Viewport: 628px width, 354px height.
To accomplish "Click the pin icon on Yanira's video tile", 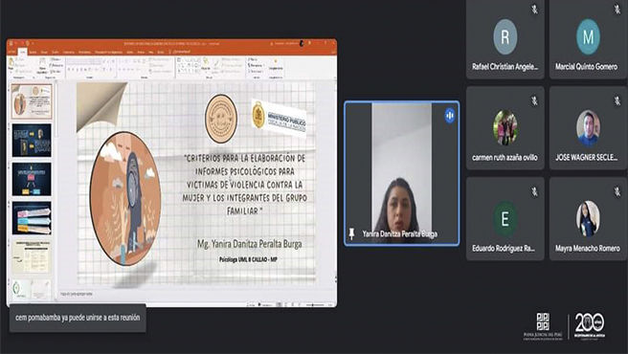I will point(351,233).
